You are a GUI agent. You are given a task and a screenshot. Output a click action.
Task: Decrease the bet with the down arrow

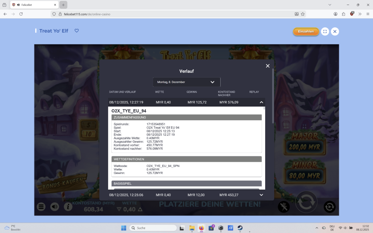[x=119, y=209]
